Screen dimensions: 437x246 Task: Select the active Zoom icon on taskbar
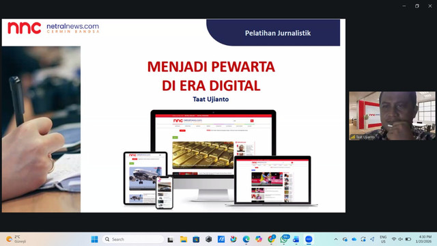(x=309, y=239)
